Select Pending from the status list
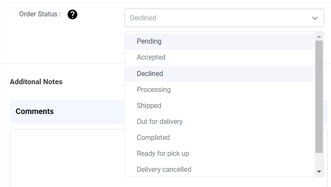The image size is (331, 187). [220, 41]
